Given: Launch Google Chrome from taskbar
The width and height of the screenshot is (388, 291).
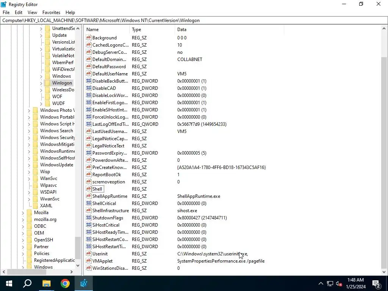Looking at the screenshot, I should pos(65,283).
